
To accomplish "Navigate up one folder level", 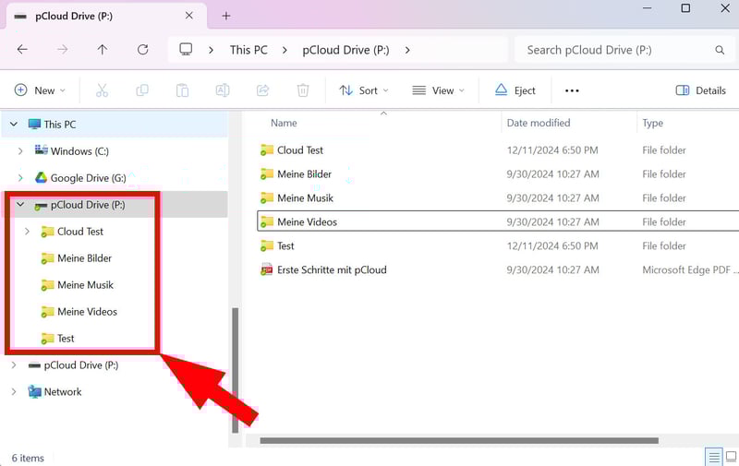I will 103,50.
